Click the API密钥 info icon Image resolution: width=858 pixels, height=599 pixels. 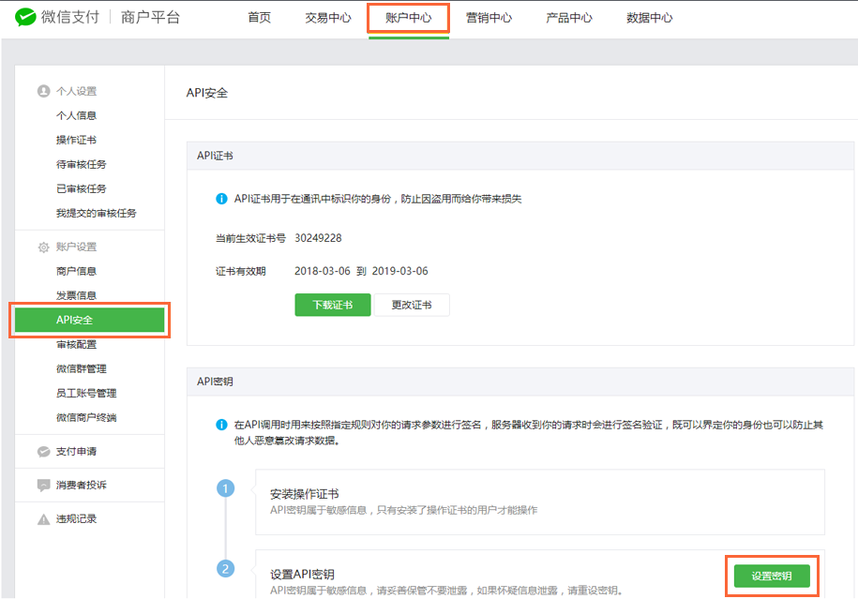point(221,425)
